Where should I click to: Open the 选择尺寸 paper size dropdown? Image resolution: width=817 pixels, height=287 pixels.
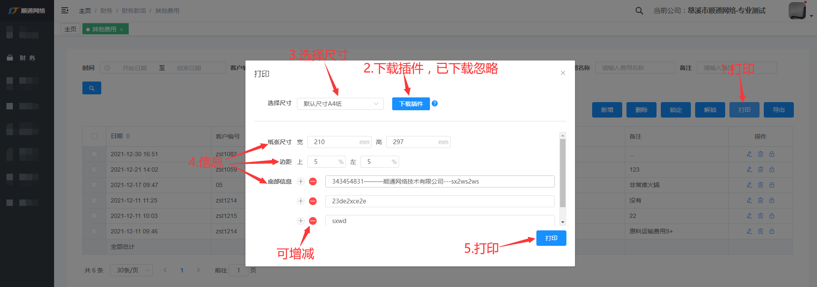tap(340, 104)
